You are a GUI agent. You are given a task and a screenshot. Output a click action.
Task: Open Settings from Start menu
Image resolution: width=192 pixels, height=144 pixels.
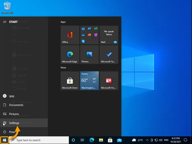[24, 123]
